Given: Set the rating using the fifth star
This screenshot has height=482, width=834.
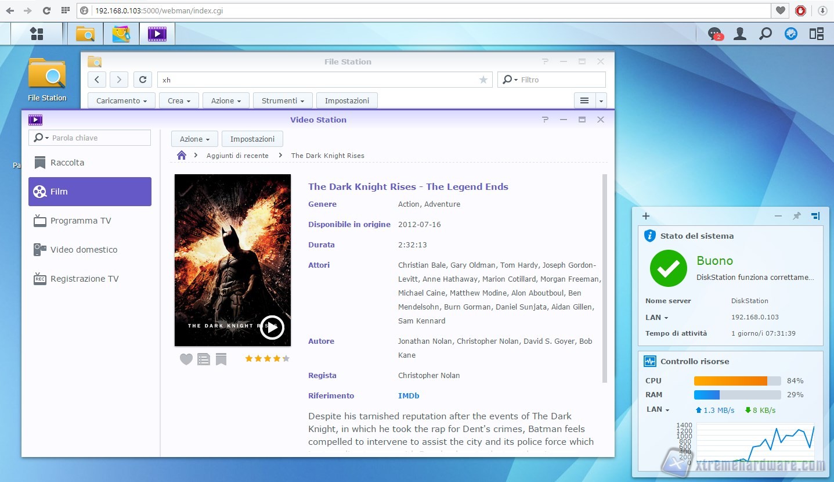Looking at the screenshot, I should (286, 359).
